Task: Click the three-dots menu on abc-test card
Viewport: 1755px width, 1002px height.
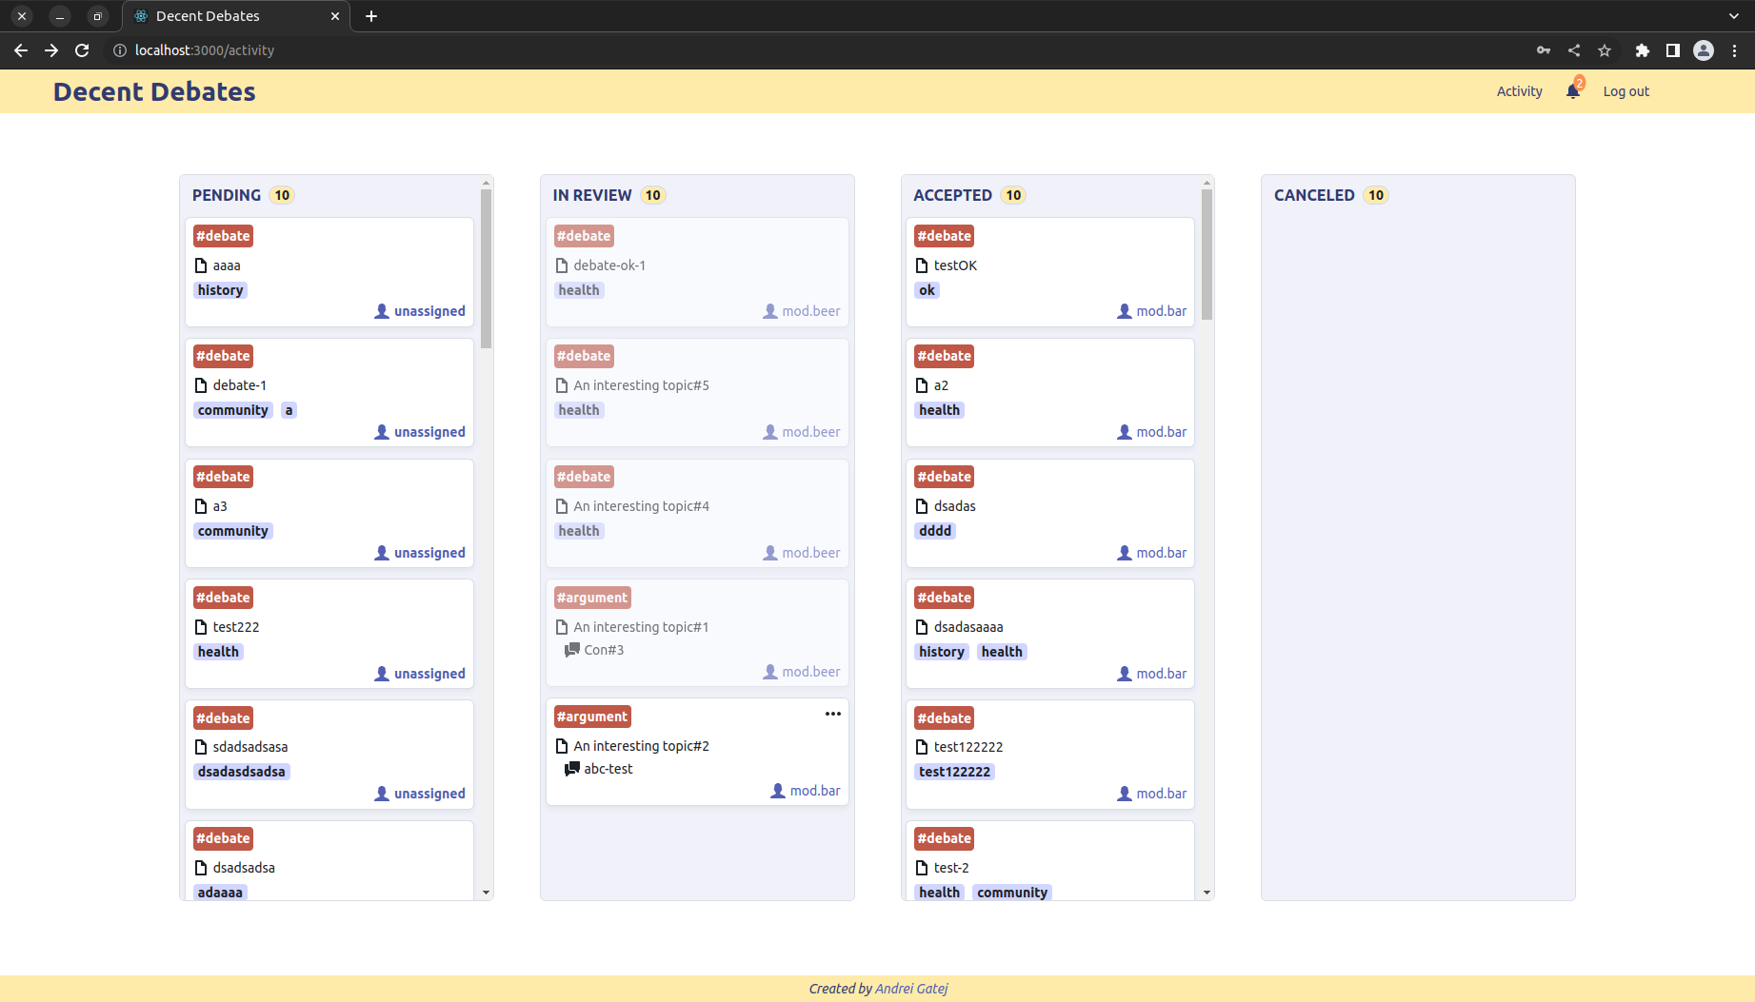Action: 832,714
